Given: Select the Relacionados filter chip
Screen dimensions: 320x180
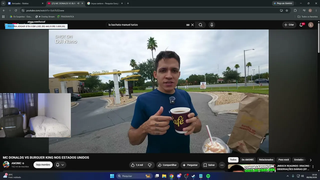Looking at the screenshot, I should pyautogui.click(x=266, y=160).
